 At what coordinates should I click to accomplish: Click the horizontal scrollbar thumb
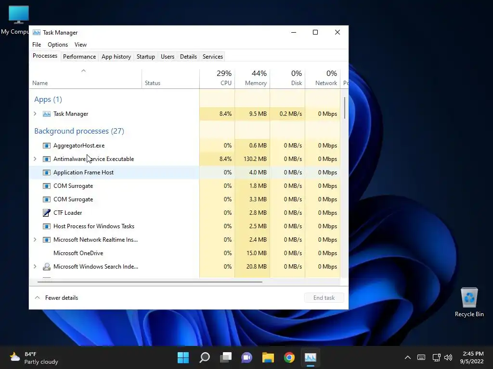(x=150, y=282)
